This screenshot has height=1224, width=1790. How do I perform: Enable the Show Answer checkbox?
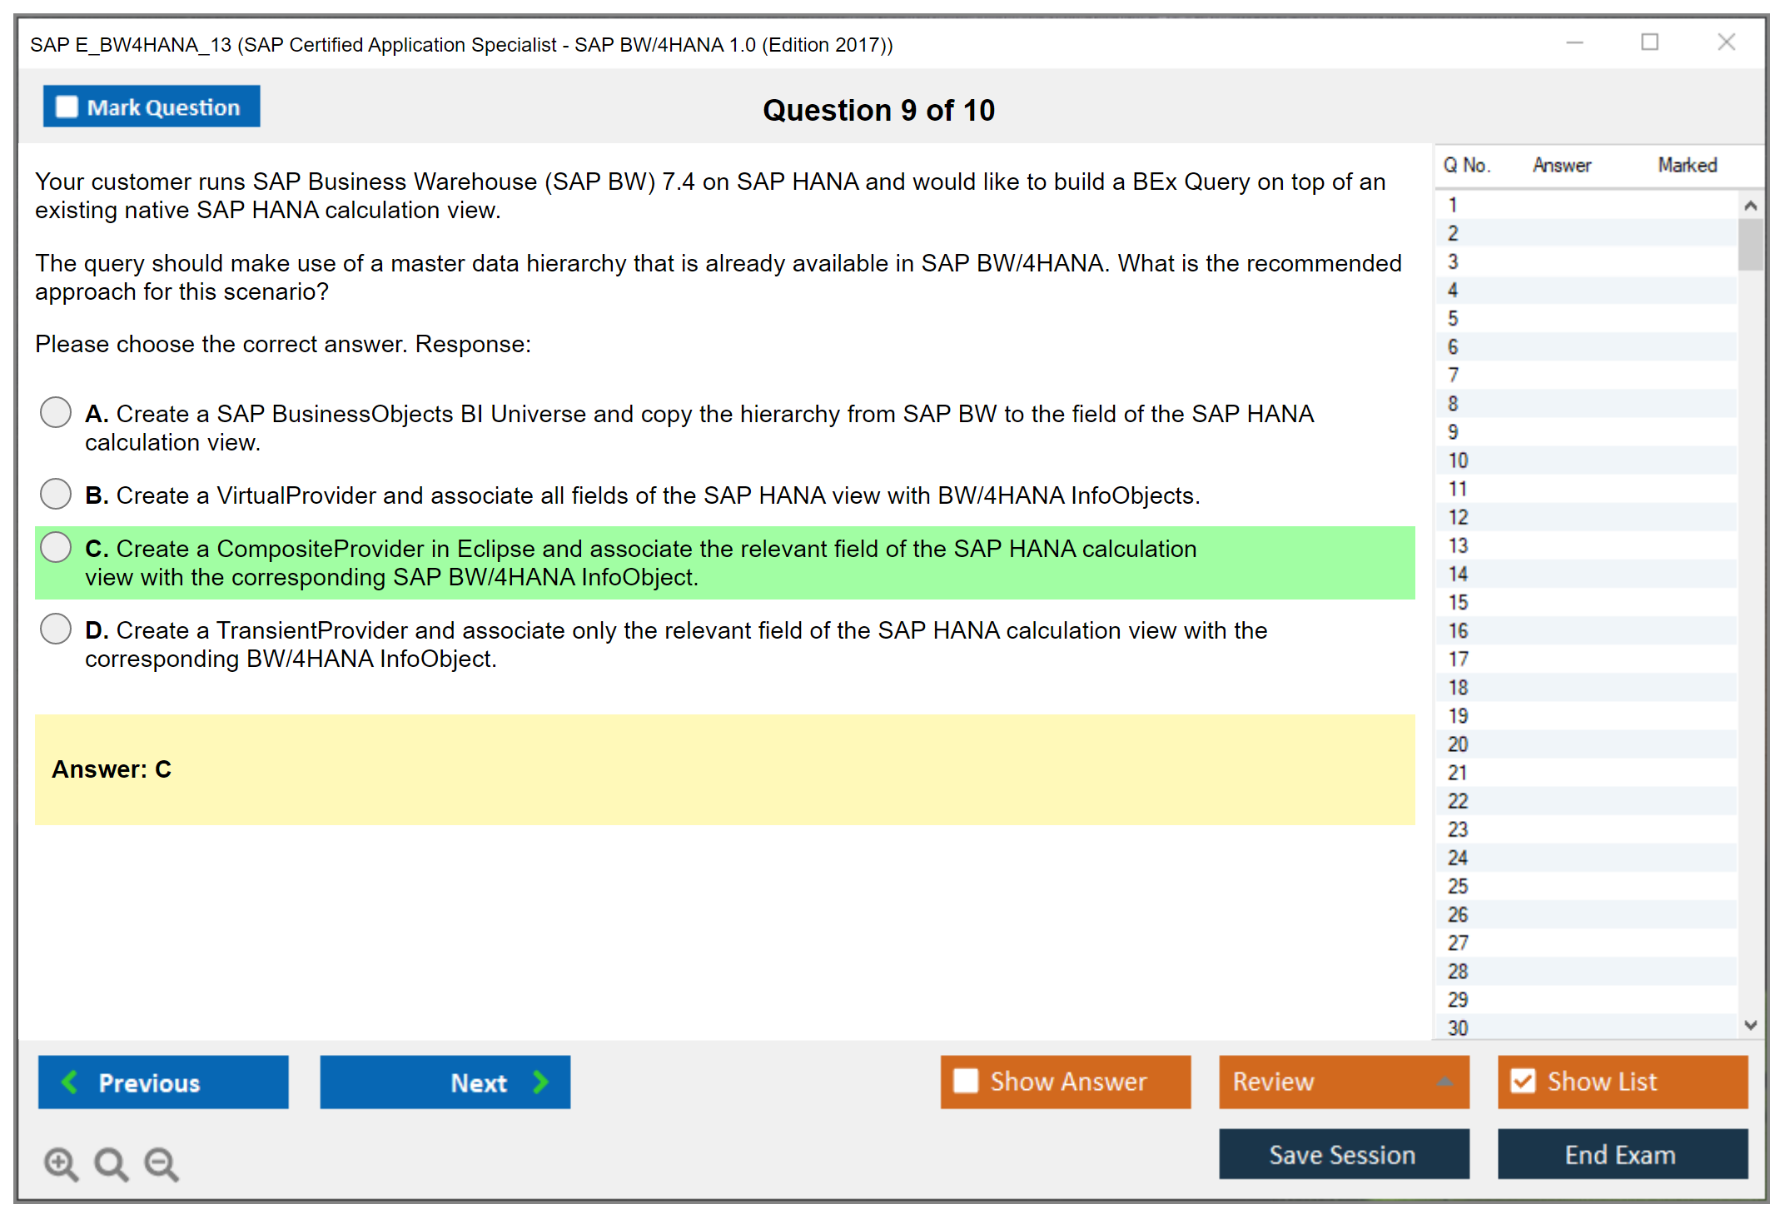coord(966,1081)
